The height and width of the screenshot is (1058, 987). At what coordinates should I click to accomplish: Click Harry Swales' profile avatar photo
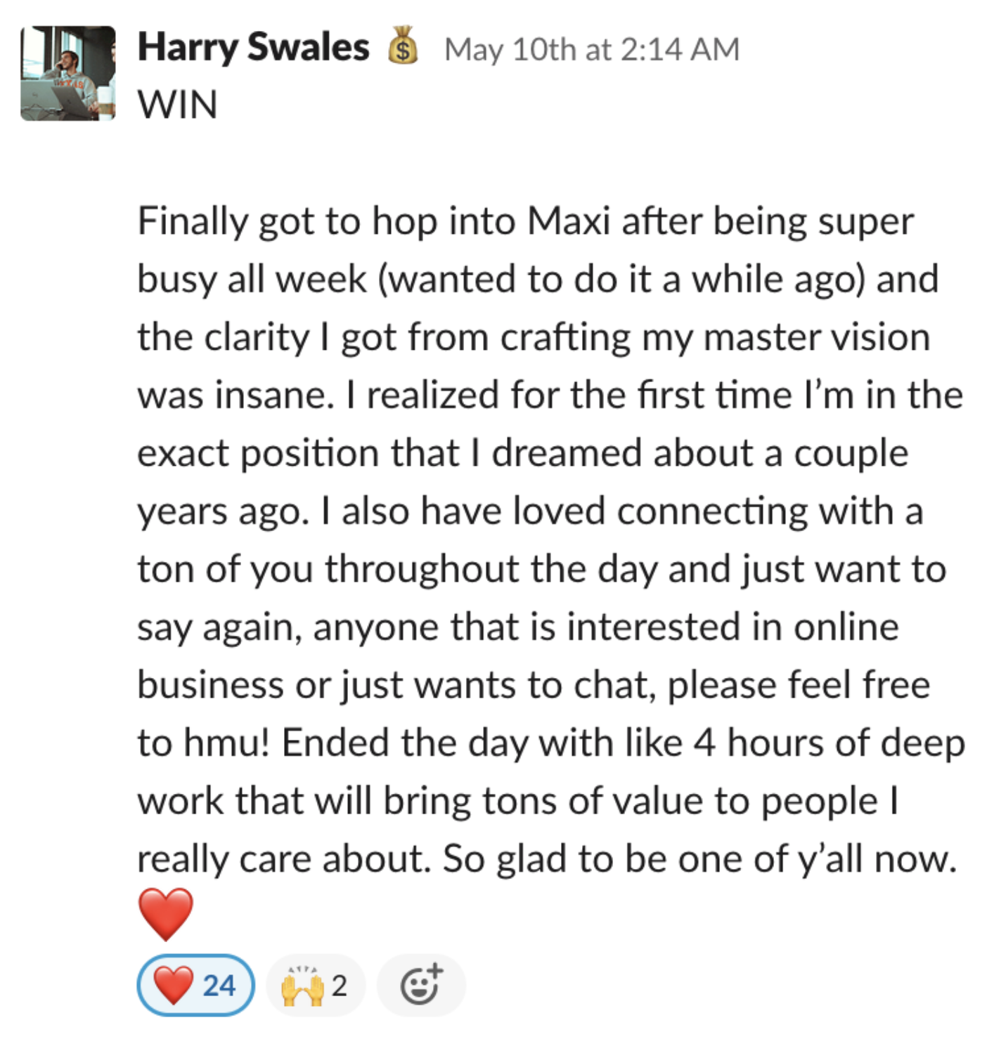(68, 73)
